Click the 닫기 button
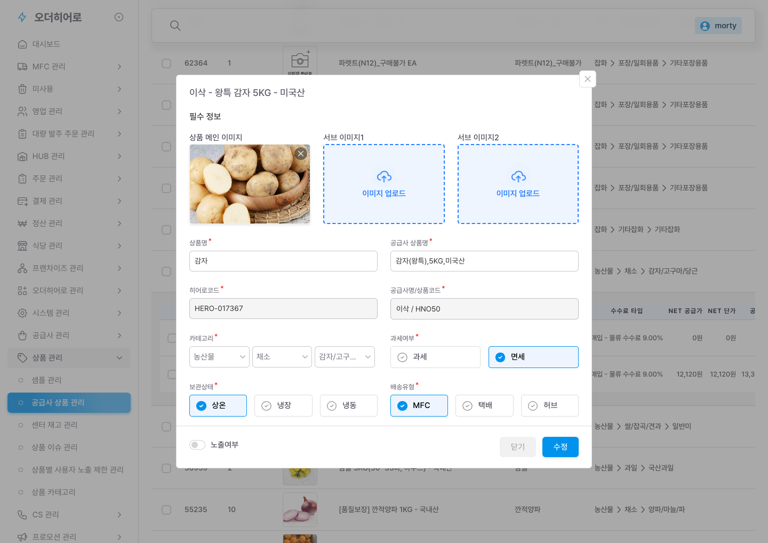 tap(517, 447)
